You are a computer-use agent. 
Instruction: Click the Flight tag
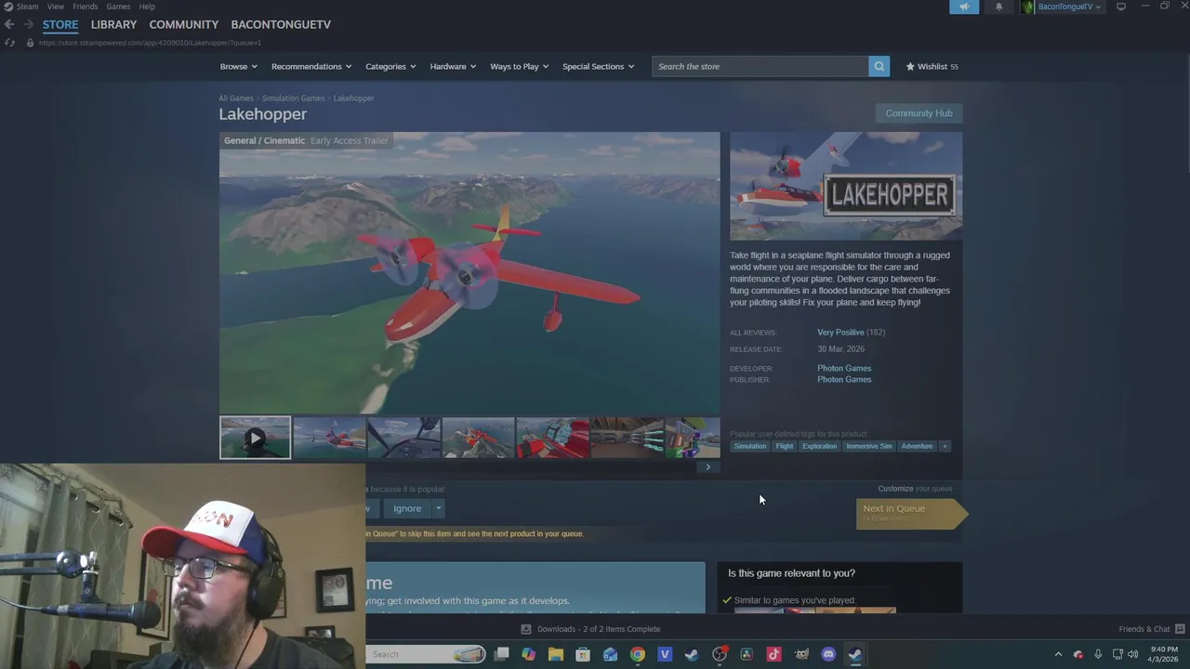(785, 446)
